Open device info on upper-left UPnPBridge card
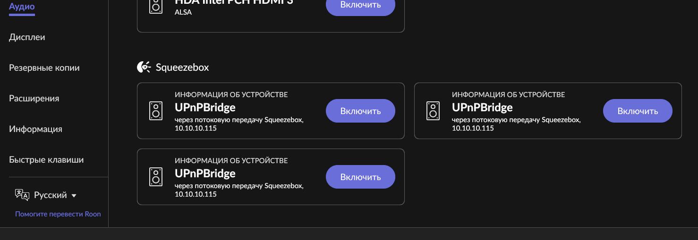This screenshot has height=240, width=698. pyautogui.click(x=231, y=95)
